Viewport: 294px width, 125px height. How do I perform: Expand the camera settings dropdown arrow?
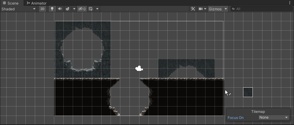(205, 9)
